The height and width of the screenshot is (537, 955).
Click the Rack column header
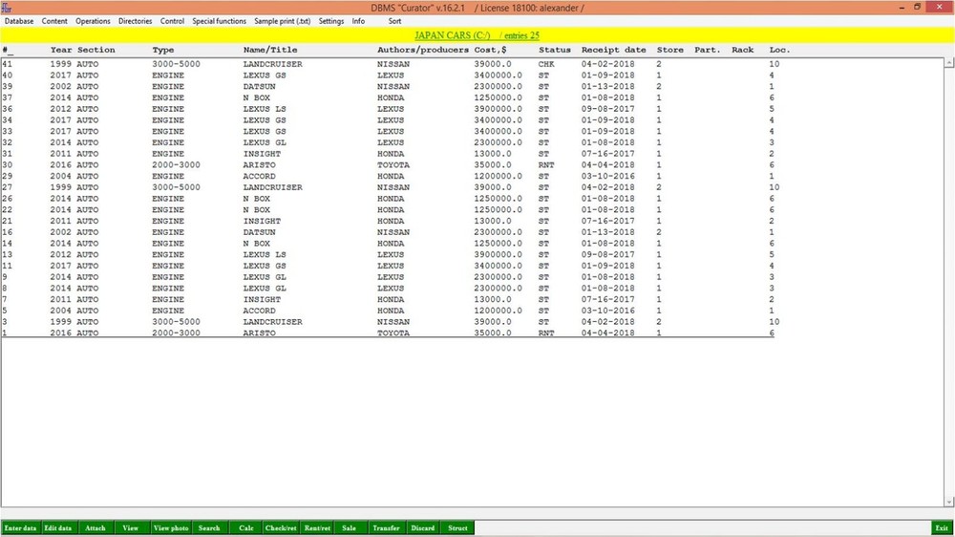(x=742, y=50)
